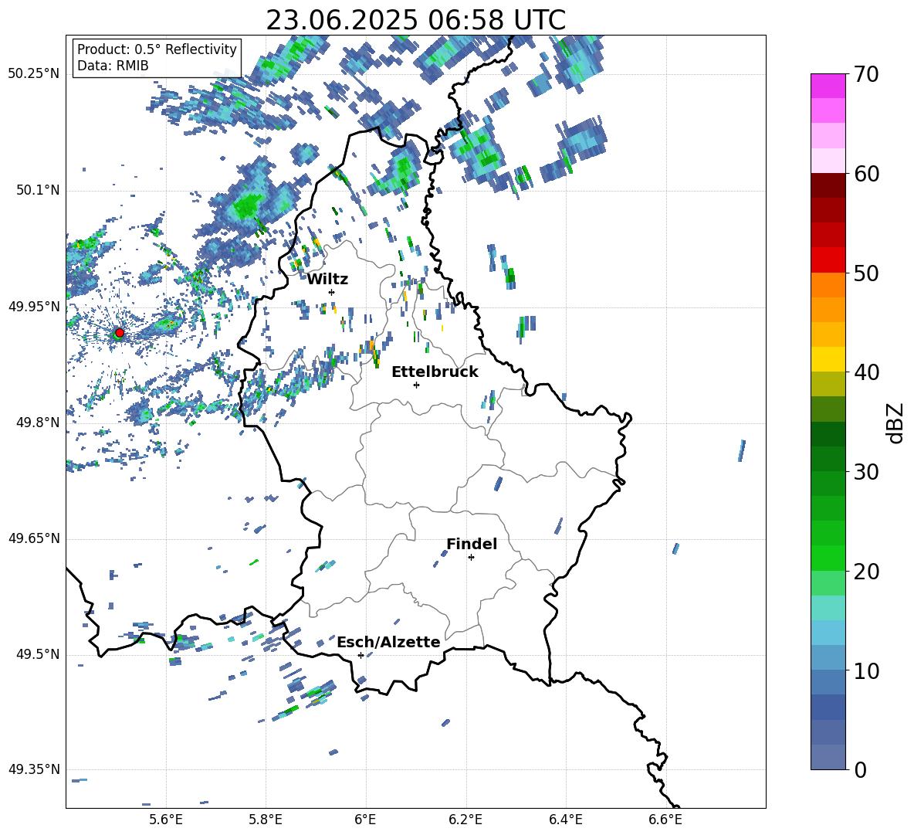The image size is (914, 835).
Task: Click the Wiltz station cross marker
Action: point(332,292)
